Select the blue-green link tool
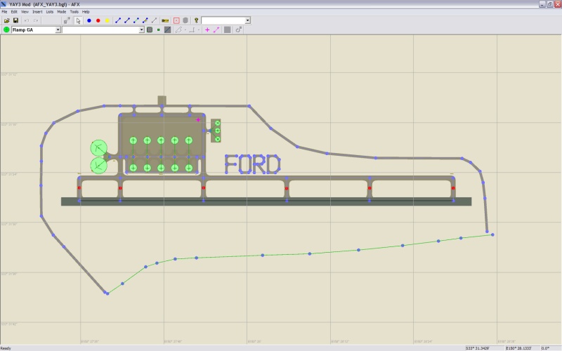 coord(136,20)
